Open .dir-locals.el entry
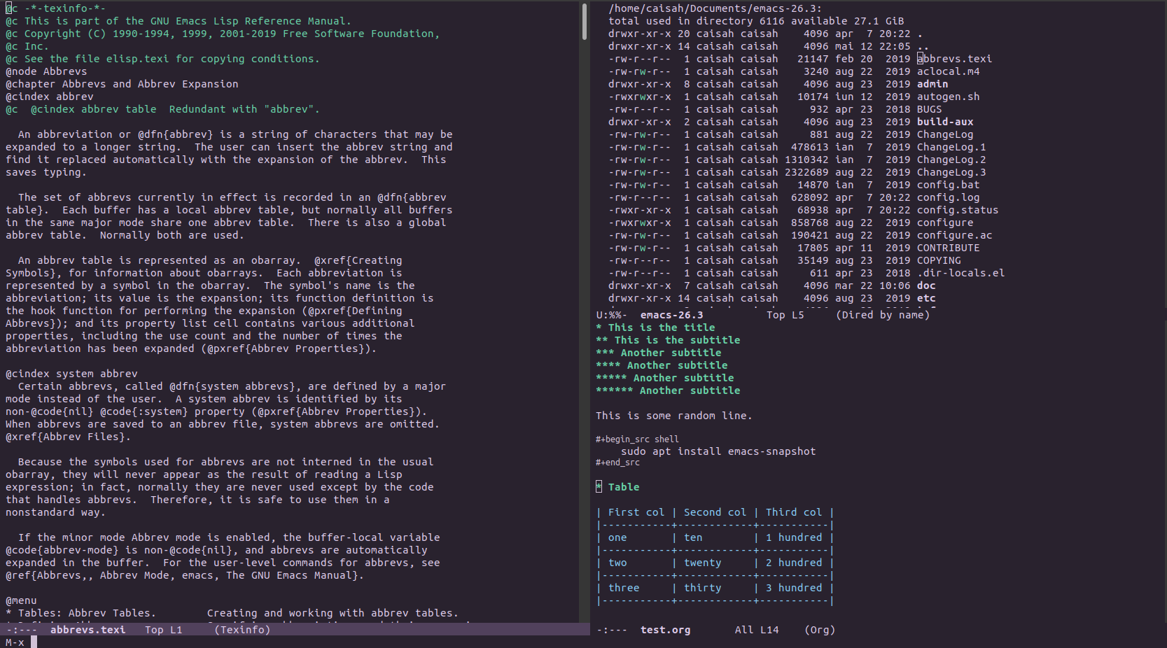This screenshot has height=648, width=1167. tap(960, 273)
